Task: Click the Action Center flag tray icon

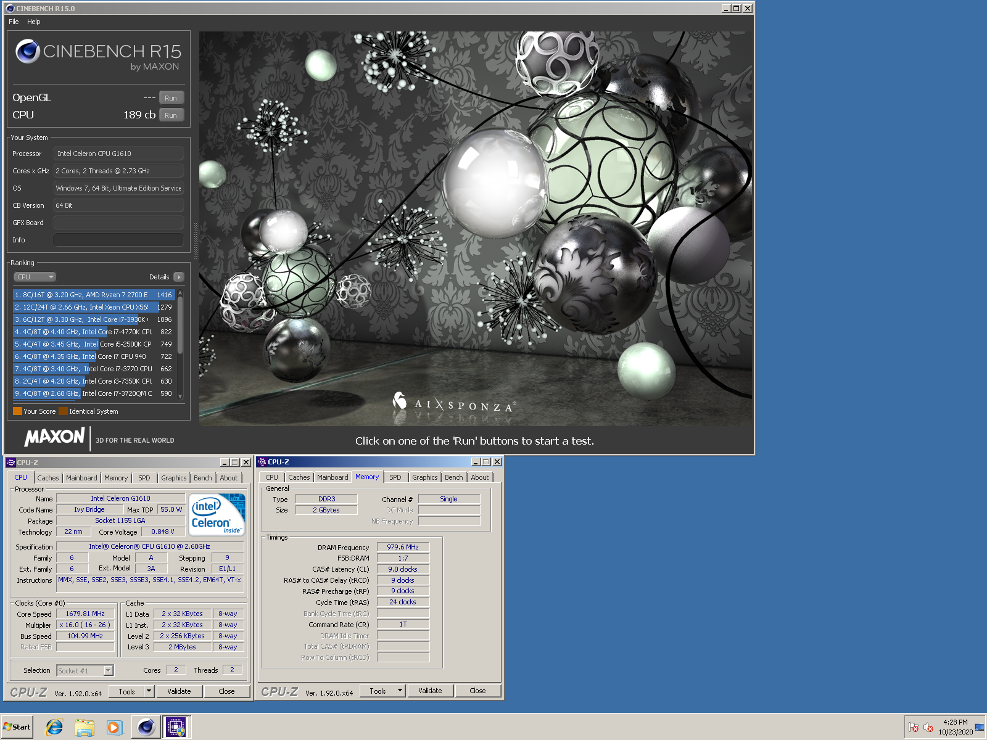Action: pyautogui.click(x=914, y=727)
